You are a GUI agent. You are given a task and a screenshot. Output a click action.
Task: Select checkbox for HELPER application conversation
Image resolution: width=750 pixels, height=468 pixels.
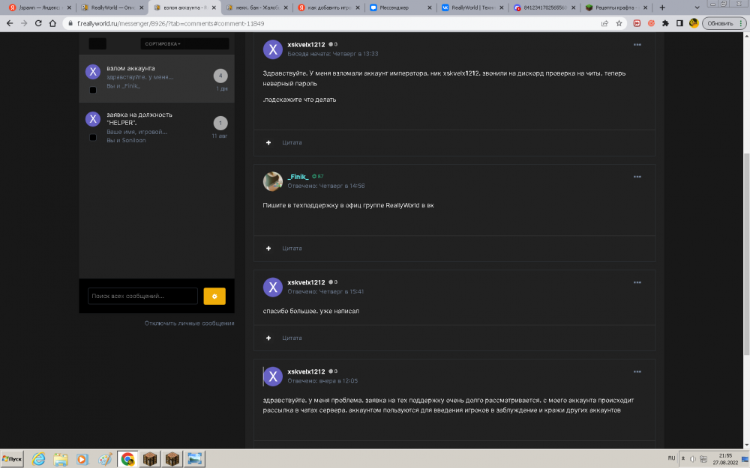pos(93,138)
